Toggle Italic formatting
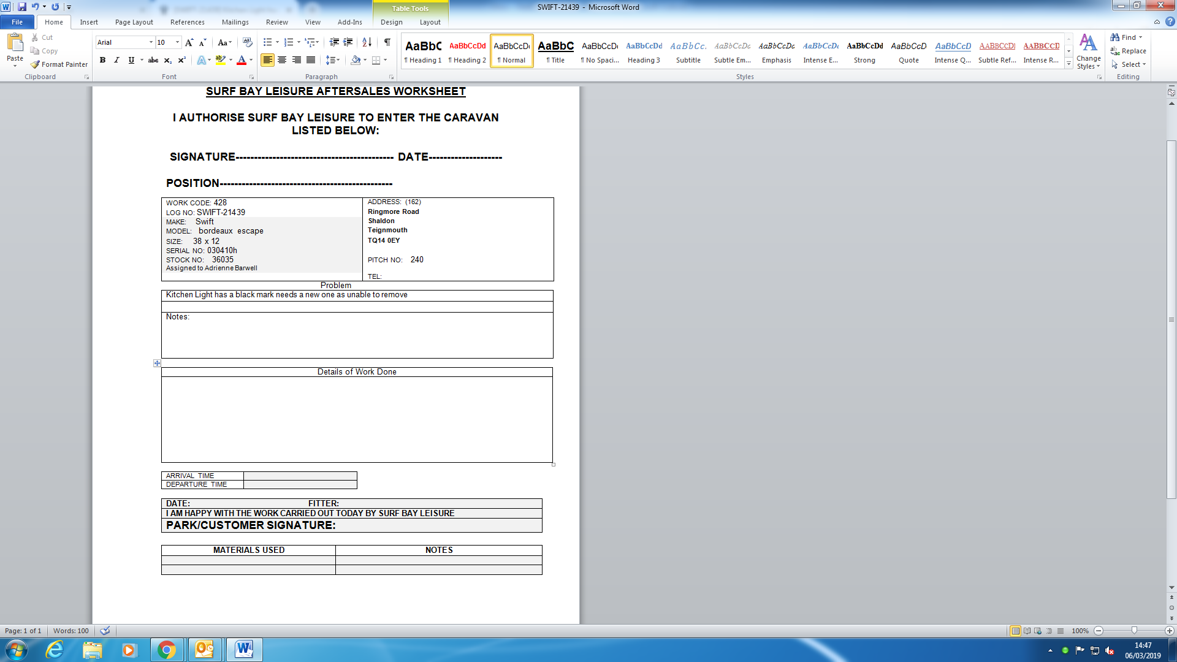The image size is (1177, 662). pyautogui.click(x=116, y=60)
